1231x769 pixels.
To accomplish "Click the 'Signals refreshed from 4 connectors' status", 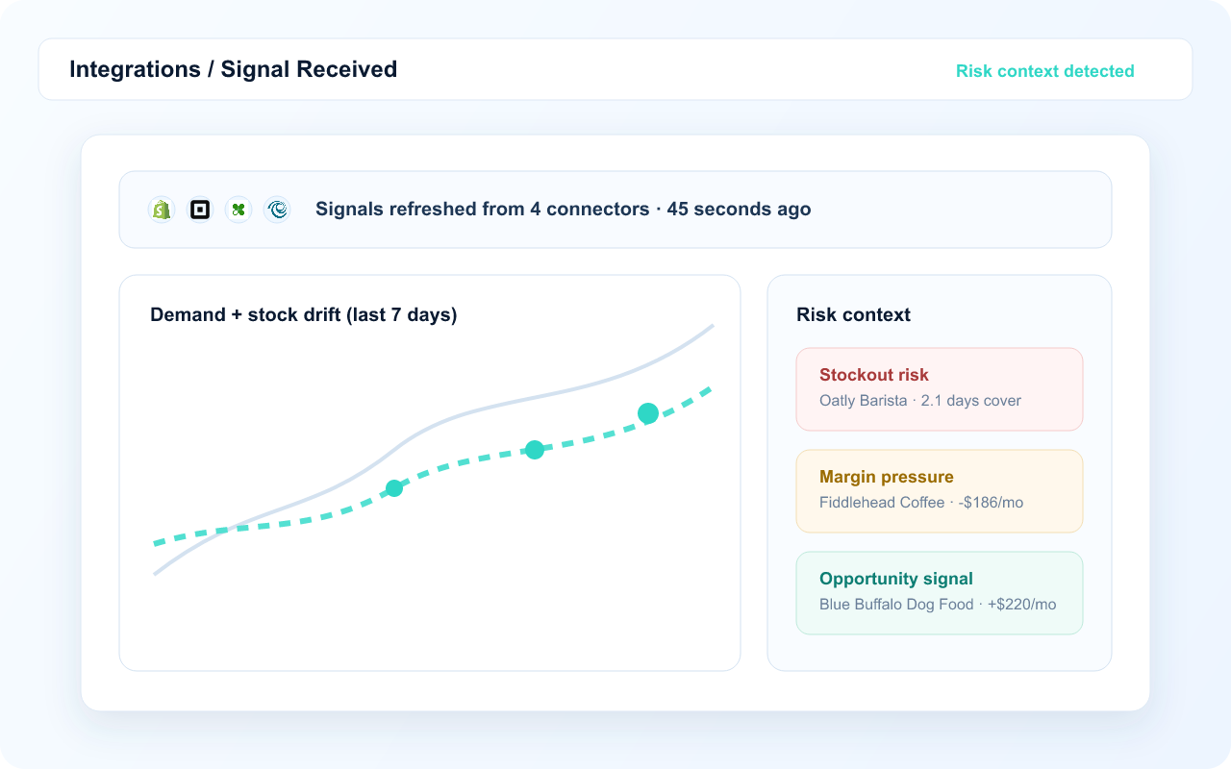I will tap(563, 209).
